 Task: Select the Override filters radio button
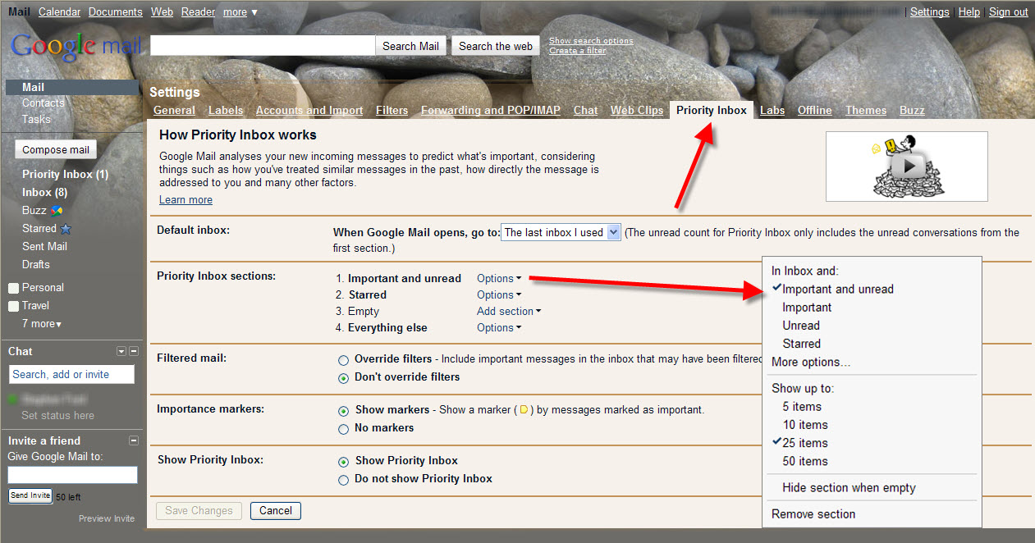pos(343,360)
